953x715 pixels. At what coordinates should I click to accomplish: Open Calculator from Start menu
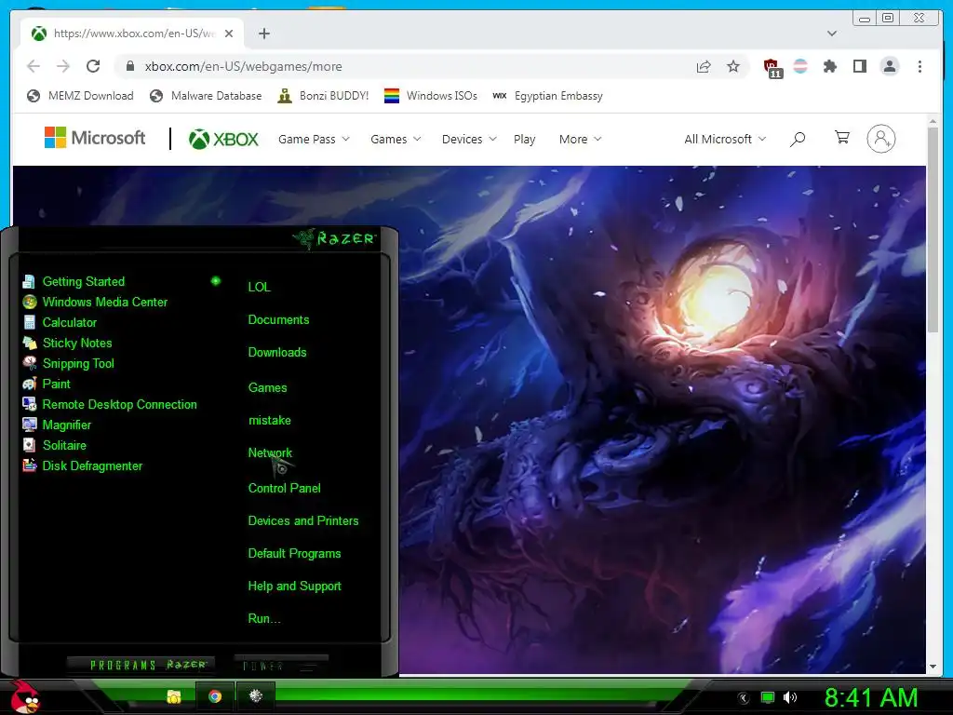pyautogui.click(x=60, y=322)
